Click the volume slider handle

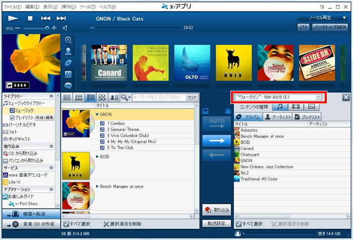[46, 28]
